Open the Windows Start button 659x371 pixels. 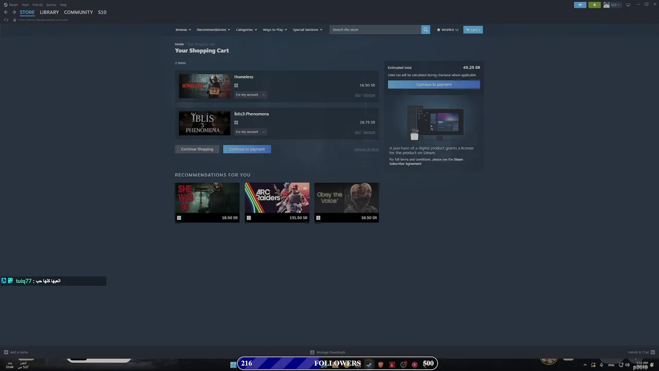tap(233, 364)
